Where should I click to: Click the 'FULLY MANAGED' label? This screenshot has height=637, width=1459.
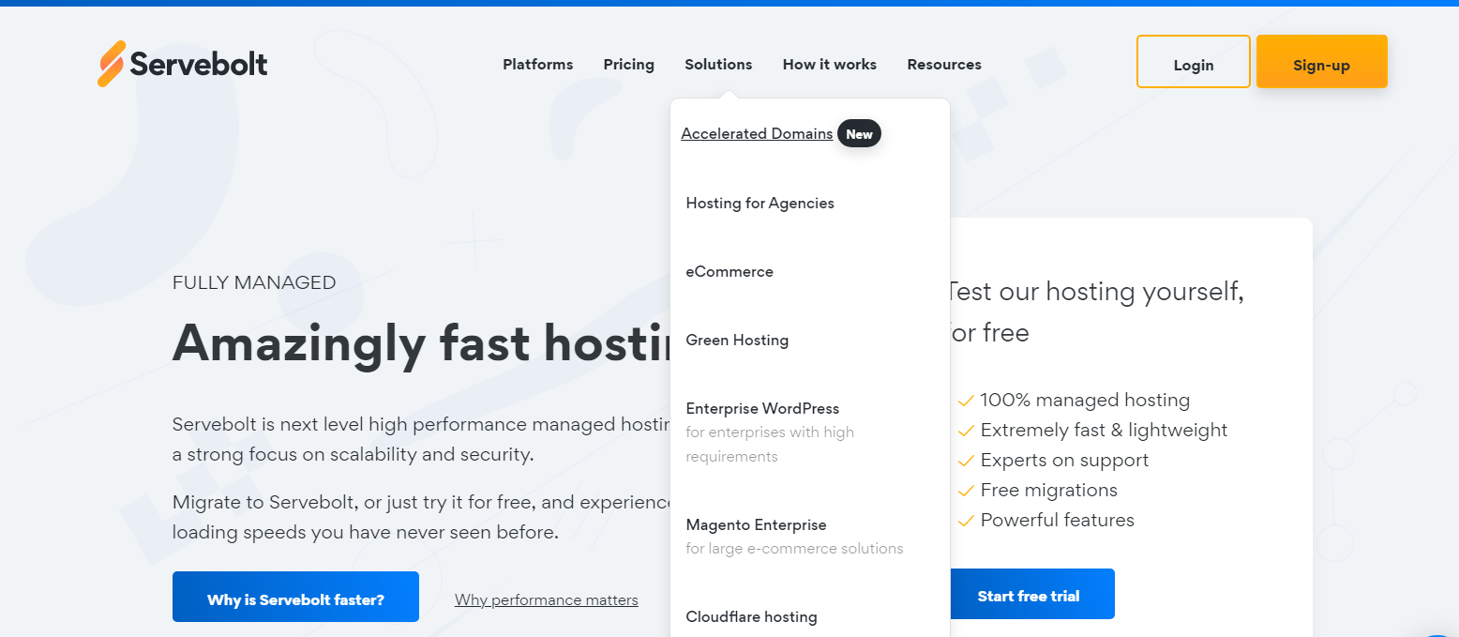tap(254, 283)
